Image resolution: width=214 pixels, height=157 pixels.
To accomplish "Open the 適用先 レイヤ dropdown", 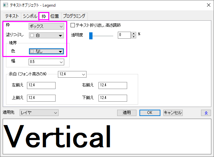I will click(39, 113).
